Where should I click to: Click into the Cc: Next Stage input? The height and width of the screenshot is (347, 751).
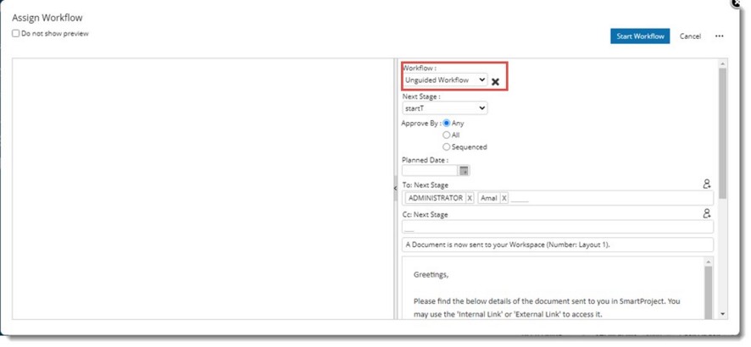pyautogui.click(x=558, y=227)
